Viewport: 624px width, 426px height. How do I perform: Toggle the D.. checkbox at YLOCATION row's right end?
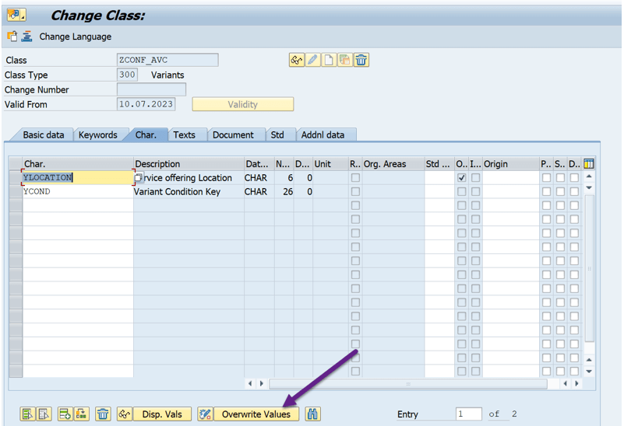574,177
